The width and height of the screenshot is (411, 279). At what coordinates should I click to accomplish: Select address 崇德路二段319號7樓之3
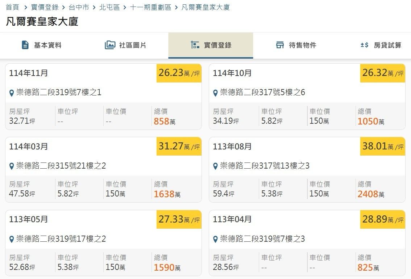262,239
